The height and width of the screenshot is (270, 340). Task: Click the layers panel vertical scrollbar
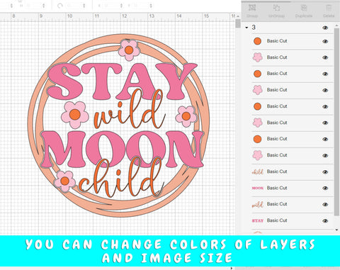[x=336, y=122]
